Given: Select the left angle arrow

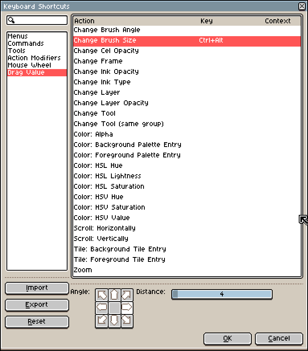Looking at the screenshot, I should coord(102,308).
